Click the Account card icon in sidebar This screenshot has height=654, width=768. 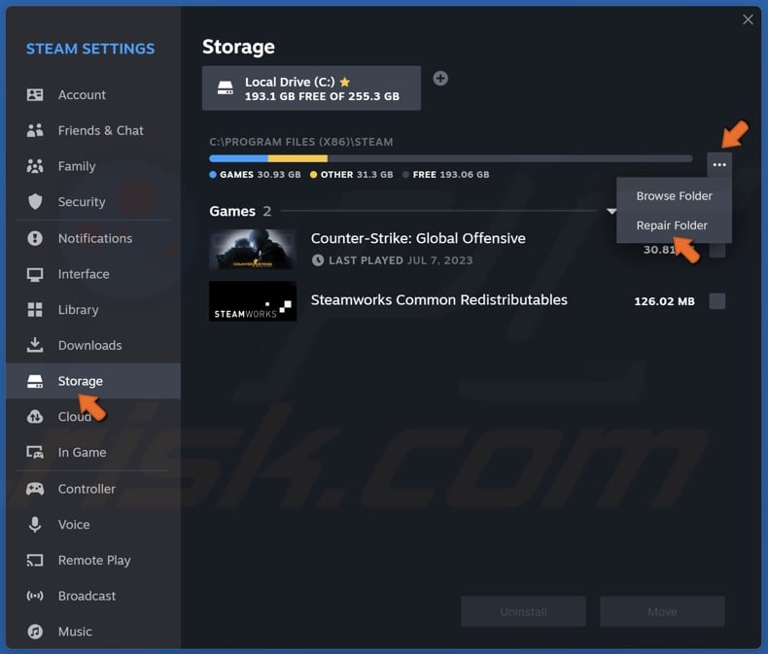click(35, 94)
